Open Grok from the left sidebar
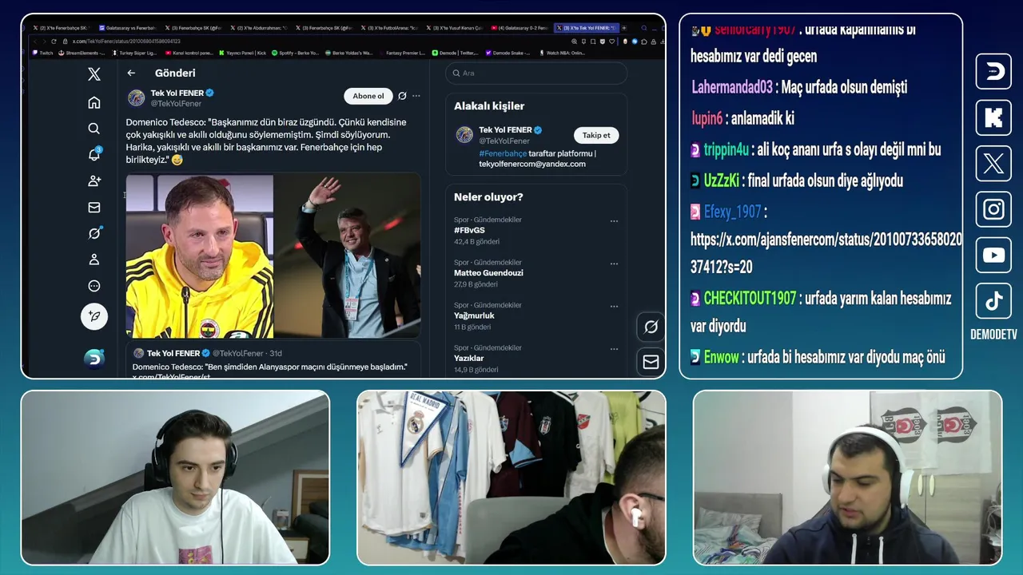 pyautogui.click(x=94, y=233)
